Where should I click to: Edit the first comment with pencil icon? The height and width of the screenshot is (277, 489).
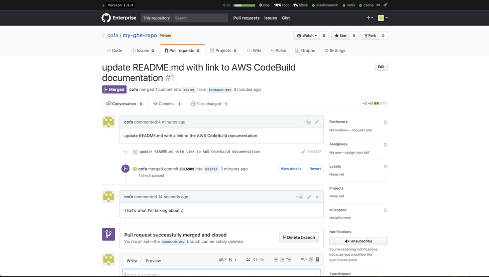pos(316,122)
